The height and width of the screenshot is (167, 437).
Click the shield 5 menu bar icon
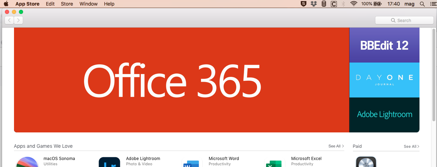304,4
